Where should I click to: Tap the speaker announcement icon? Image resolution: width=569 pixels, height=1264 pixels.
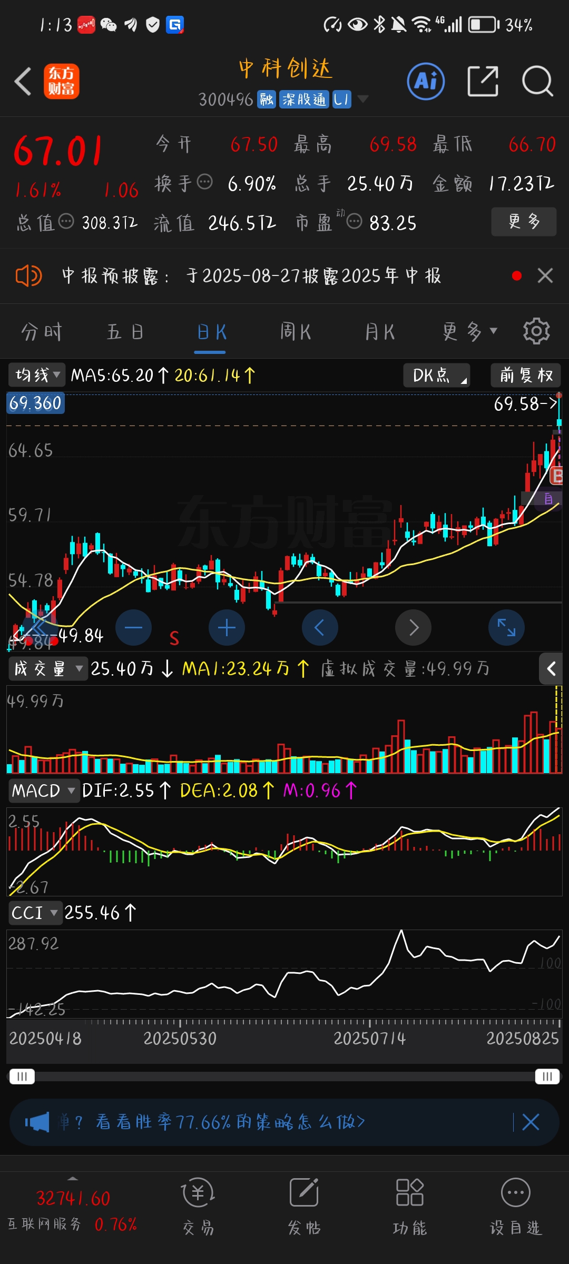click(28, 275)
